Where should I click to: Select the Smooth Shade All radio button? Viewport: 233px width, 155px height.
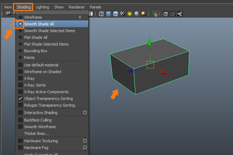click(x=20, y=24)
